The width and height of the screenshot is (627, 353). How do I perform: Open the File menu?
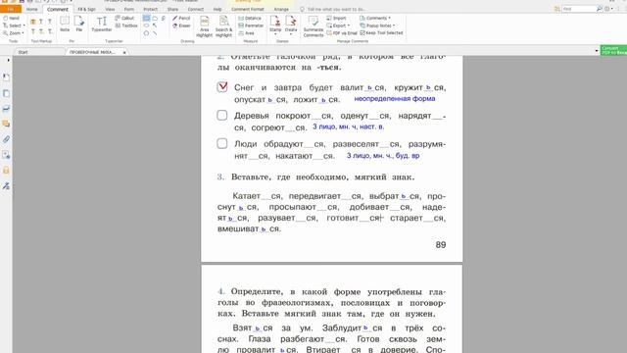[11, 9]
